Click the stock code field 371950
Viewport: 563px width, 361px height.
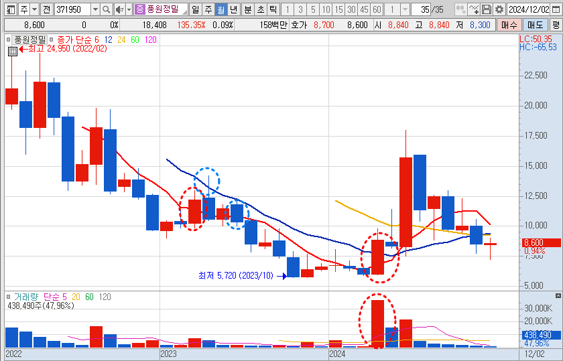tap(73, 9)
